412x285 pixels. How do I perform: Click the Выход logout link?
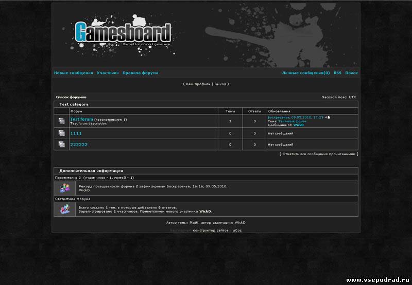point(220,84)
